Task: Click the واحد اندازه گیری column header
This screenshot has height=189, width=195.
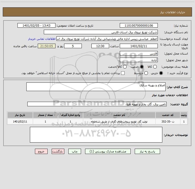Action: click(70, 115)
